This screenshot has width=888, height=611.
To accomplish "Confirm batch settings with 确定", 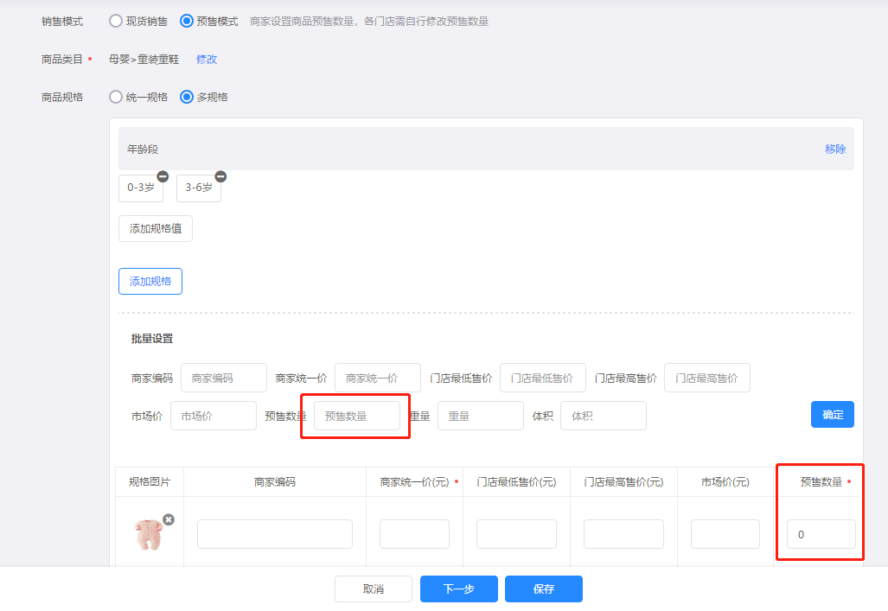I will coord(833,415).
